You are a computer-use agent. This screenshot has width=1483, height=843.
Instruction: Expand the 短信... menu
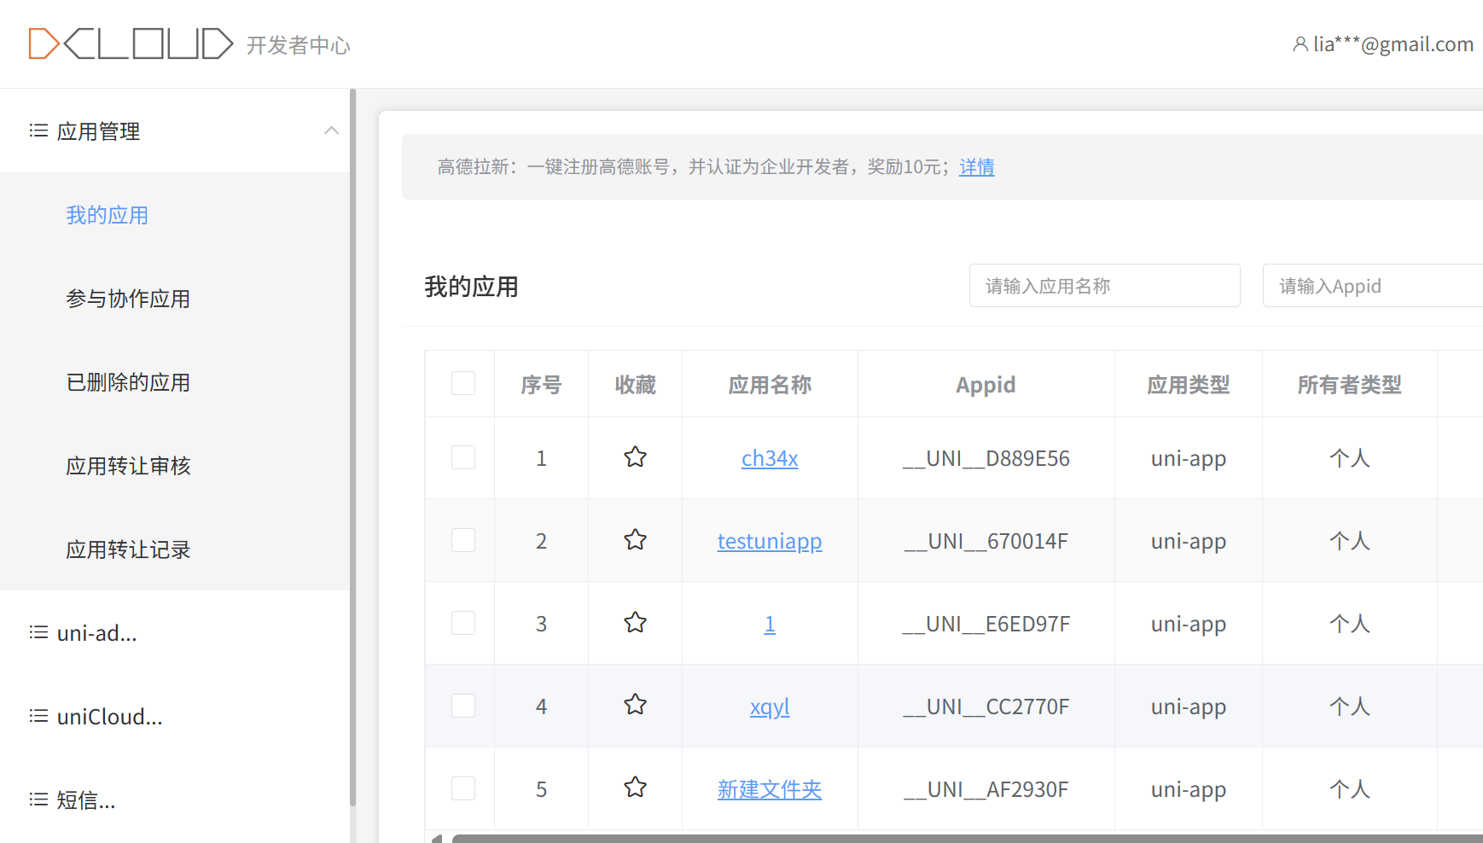click(x=175, y=799)
